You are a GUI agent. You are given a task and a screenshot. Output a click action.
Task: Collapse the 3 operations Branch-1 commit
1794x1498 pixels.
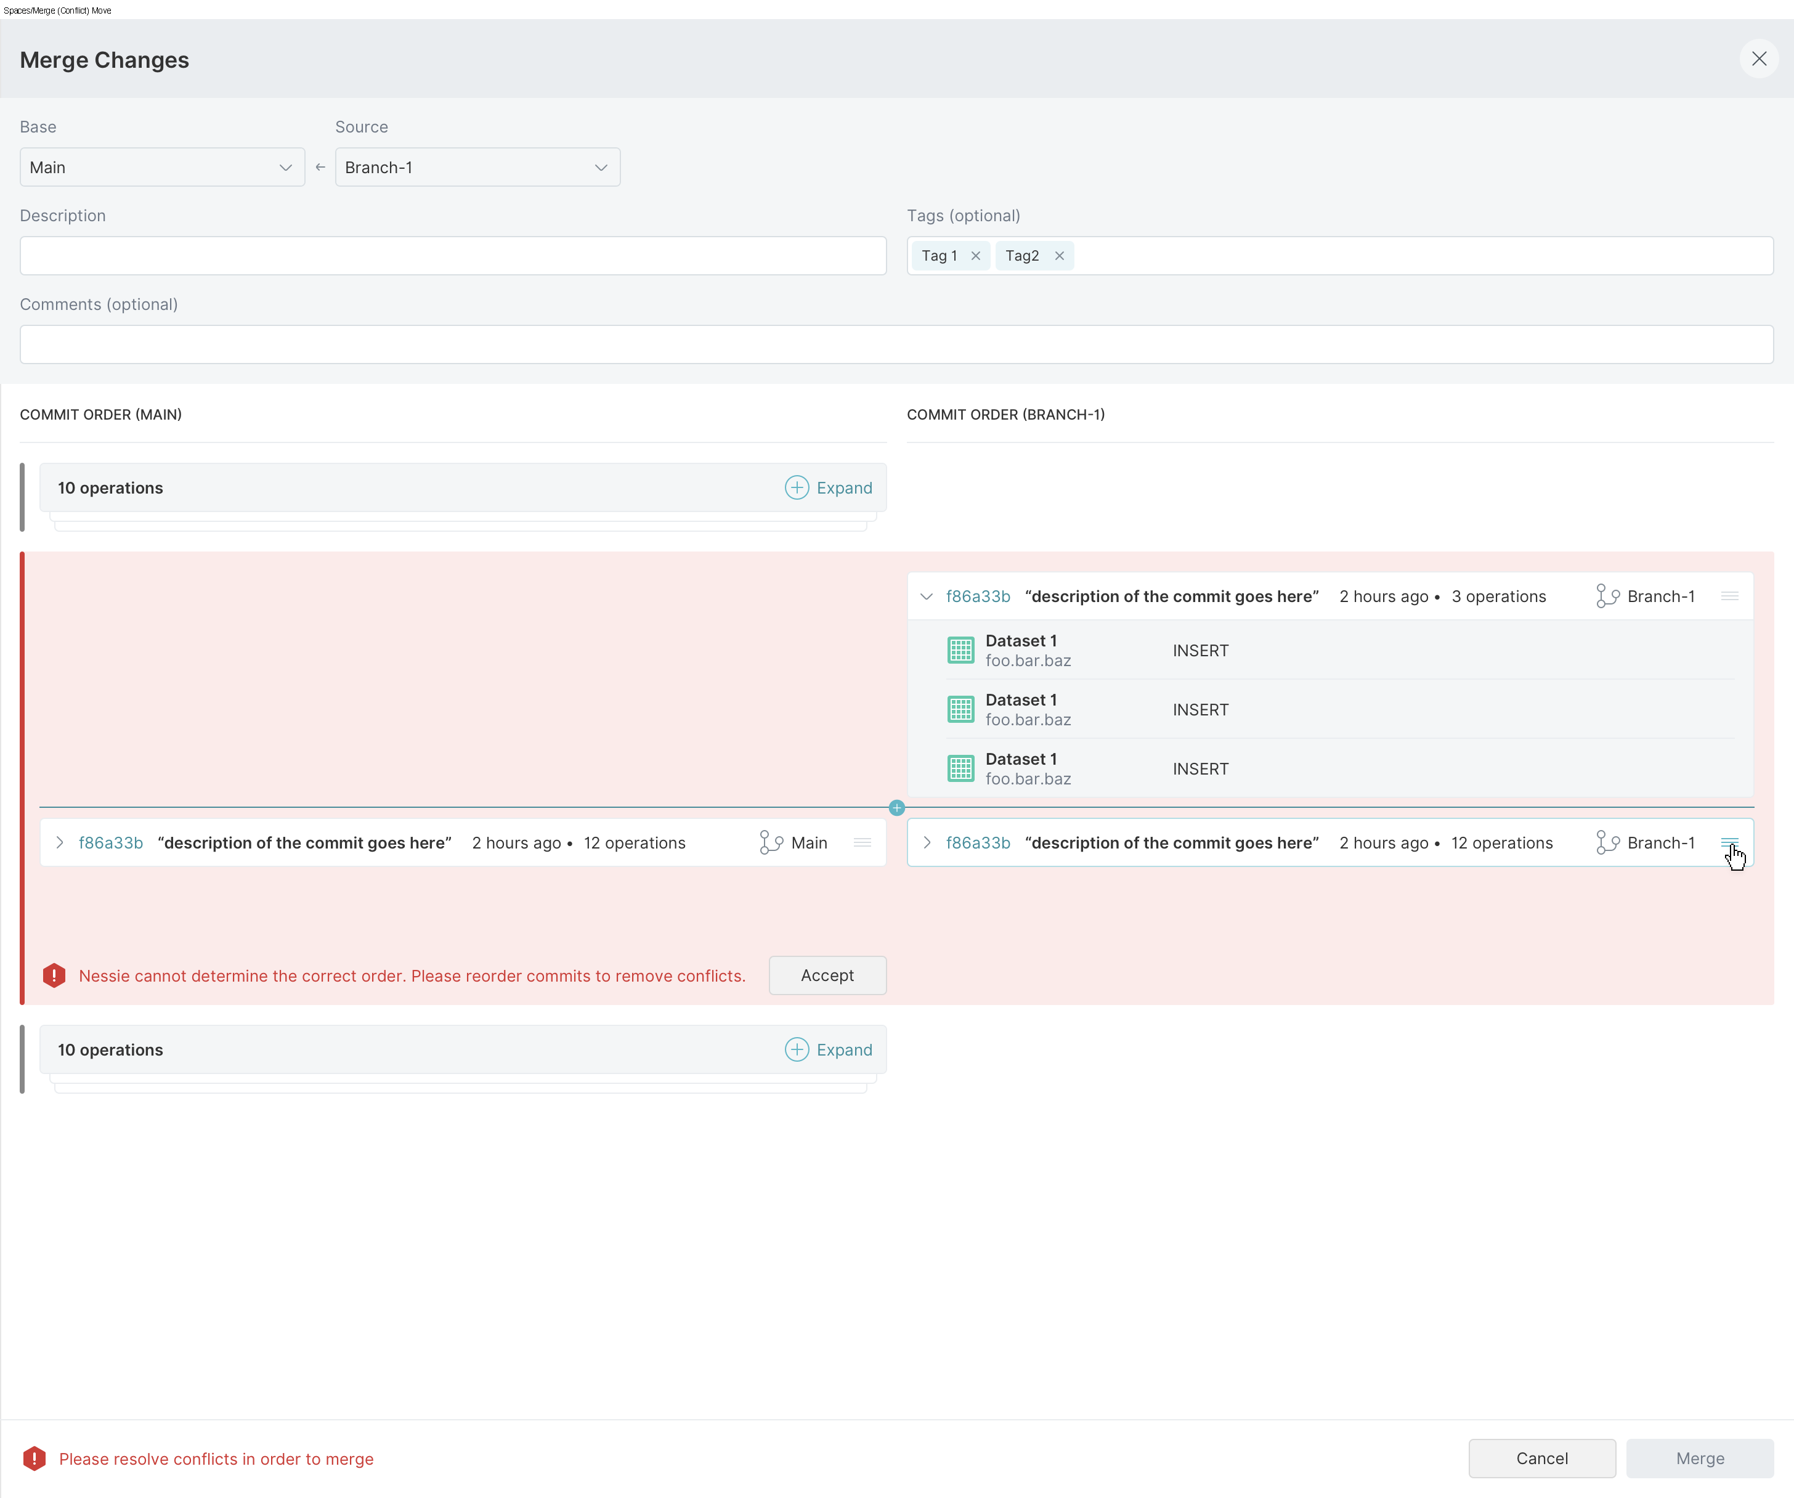point(926,596)
